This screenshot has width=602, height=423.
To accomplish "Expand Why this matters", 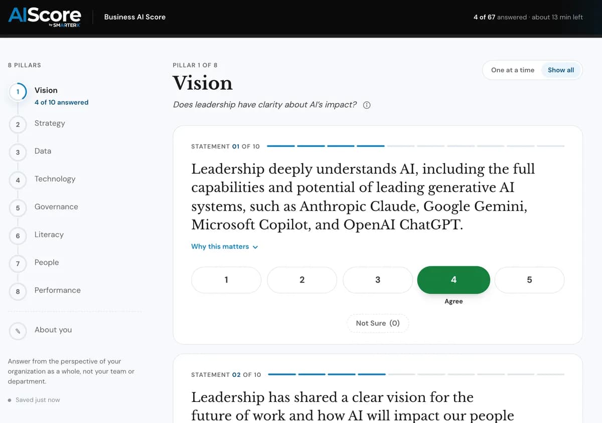I will click(x=224, y=247).
